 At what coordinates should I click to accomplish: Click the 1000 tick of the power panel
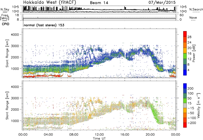tap(15, 68)
